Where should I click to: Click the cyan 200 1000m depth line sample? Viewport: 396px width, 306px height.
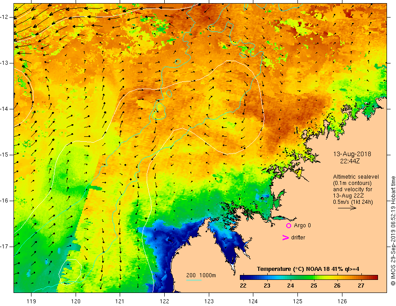(x=193, y=280)
